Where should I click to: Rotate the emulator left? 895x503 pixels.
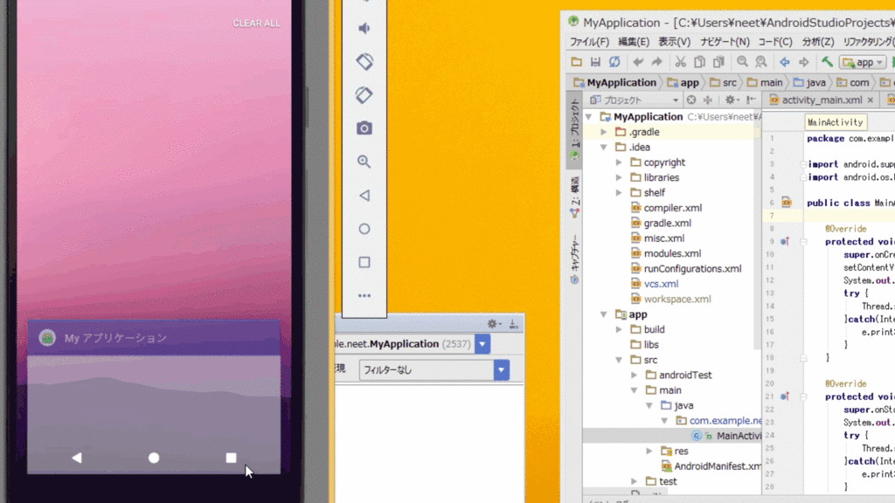[x=364, y=62]
